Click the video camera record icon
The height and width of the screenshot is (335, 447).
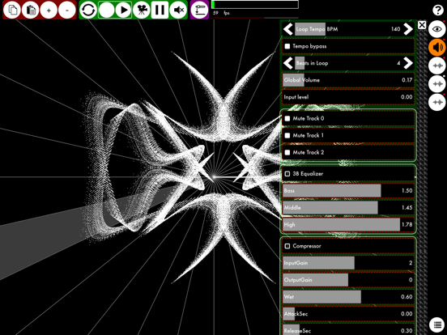pyautogui.click(x=142, y=10)
